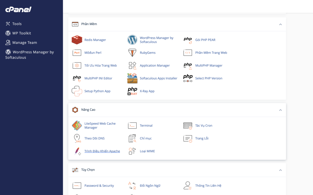Open the Redis Manager
This screenshot has width=313, height=195.
(x=95, y=40)
